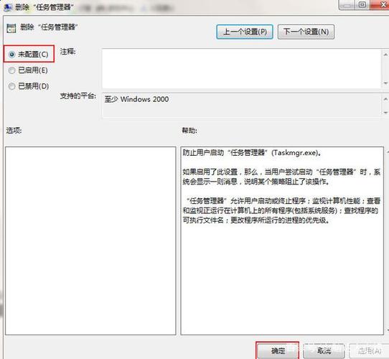The width and height of the screenshot is (389, 359).
Task: Click the policy setting icon beside the heading
Action: [x=11, y=28]
